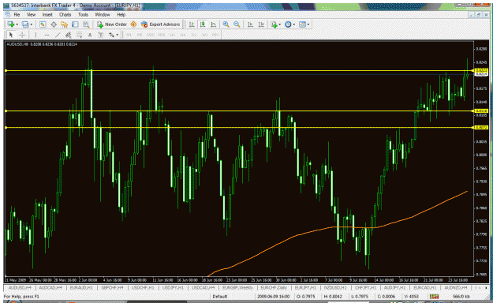The image size is (493, 303).
Task: Switch to the AUDUSD,H4 chart tab
Action: pyautogui.click(x=20, y=287)
